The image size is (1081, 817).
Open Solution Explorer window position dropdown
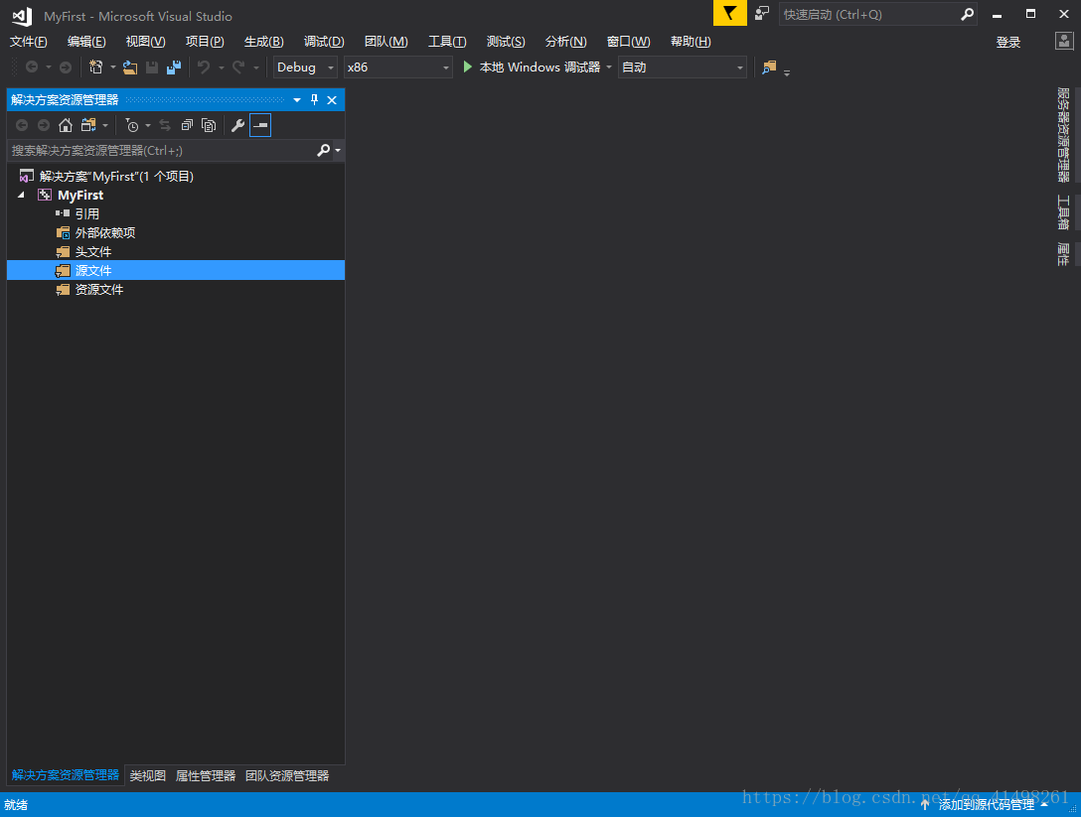click(x=297, y=100)
